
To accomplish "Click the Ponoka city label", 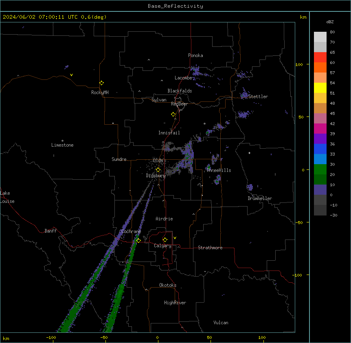I will [x=195, y=55].
